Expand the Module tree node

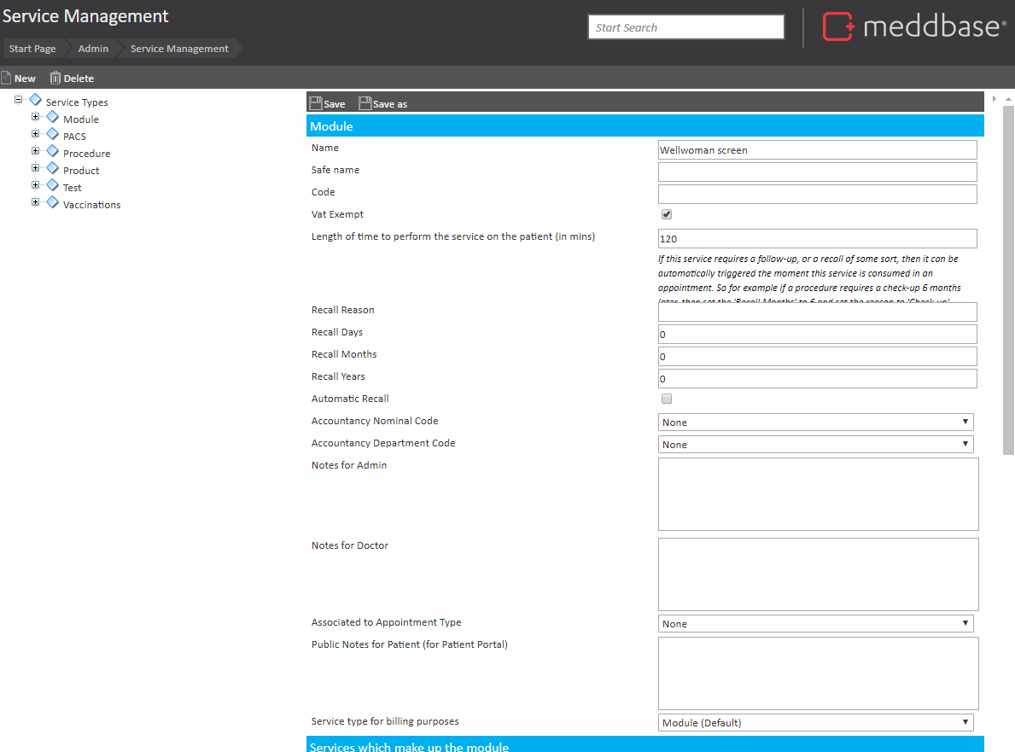pos(36,117)
